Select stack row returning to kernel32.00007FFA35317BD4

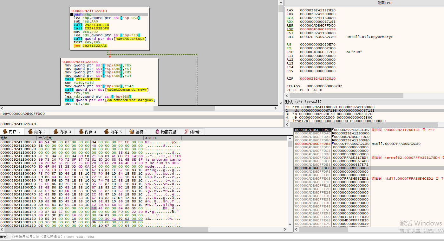point(369,158)
